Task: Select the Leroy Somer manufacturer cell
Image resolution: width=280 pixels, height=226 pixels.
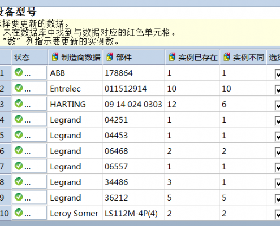Action: (x=75, y=213)
